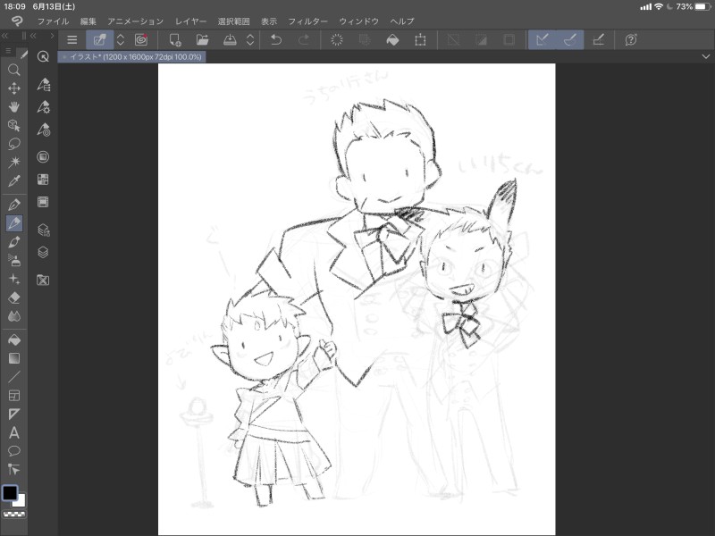Select the Operation object tool
715x536 pixels.
point(14,125)
